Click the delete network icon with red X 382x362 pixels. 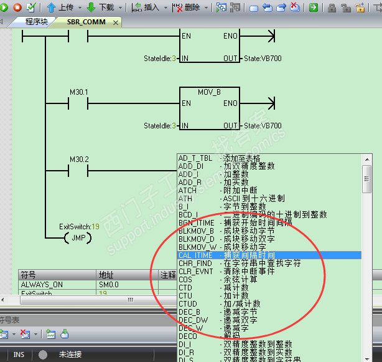point(177,7)
